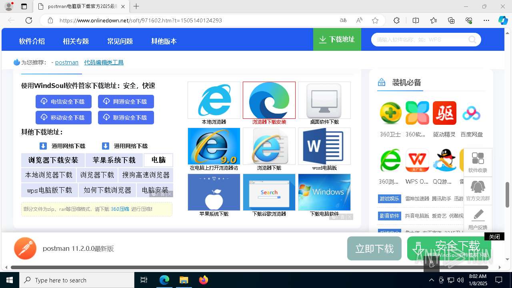Open the 官方交流群 side panel item
Screen dimensions: 512x288
pyautogui.click(x=478, y=190)
